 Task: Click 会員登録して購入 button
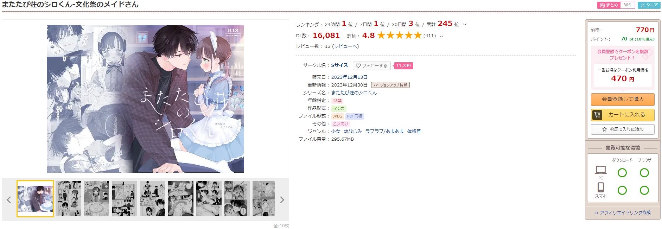(x=623, y=99)
